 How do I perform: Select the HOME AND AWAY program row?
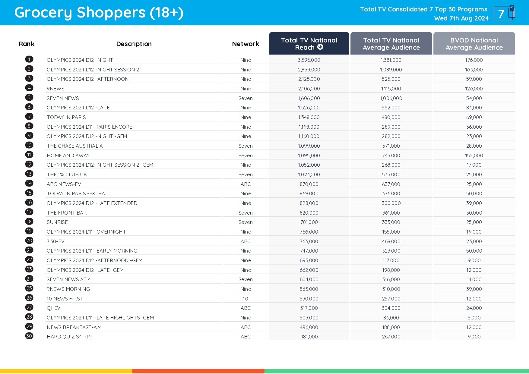pos(68,156)
